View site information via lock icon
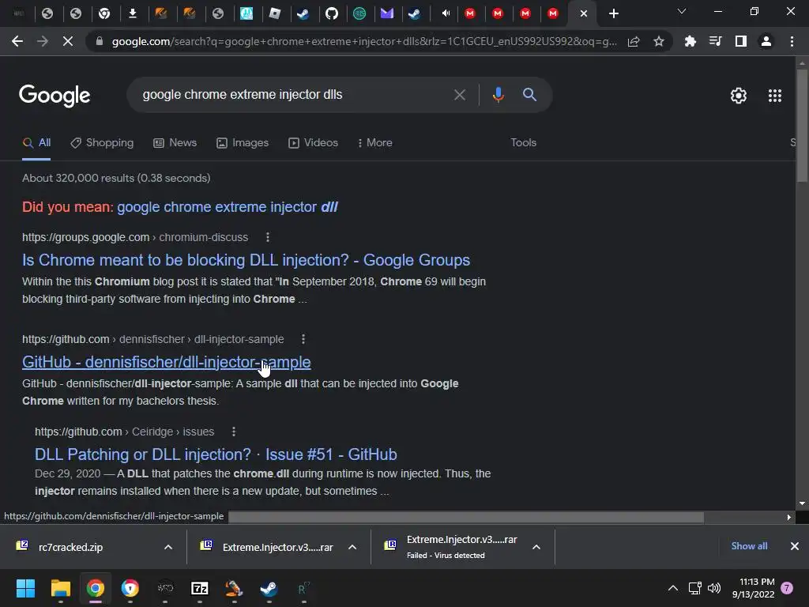 tap(99, 41)
